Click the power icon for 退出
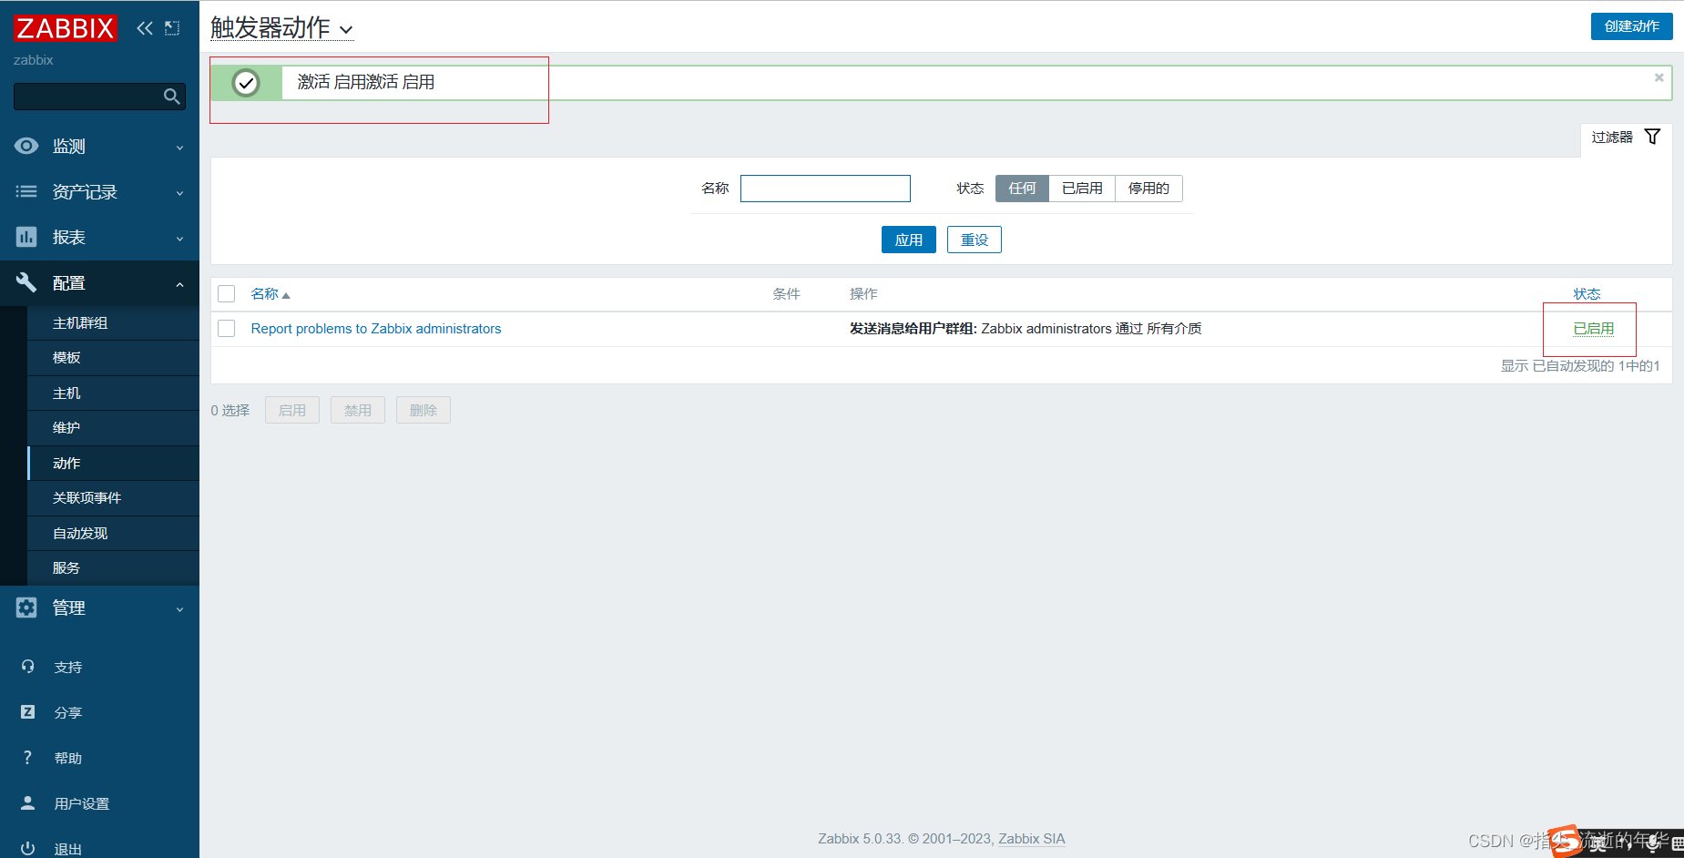This screenshot has height=858, width=1684. [x=28, y=848]
